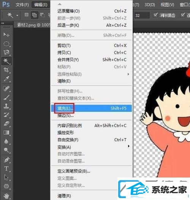Select the Eraser tool
Screen dimensions: 190x200
6,123
